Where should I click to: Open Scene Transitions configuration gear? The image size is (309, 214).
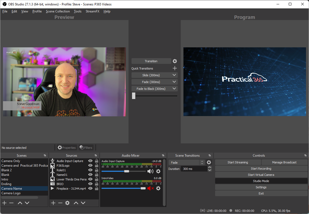click(209, 162)
